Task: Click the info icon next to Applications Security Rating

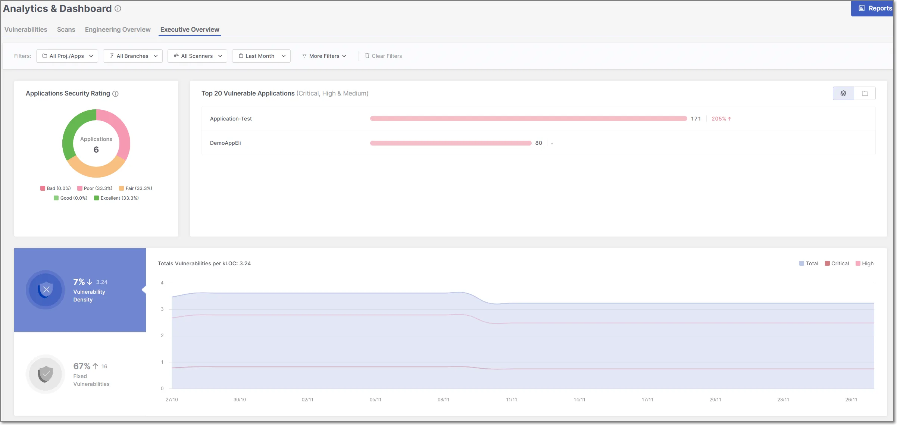Action: (115, 94)
